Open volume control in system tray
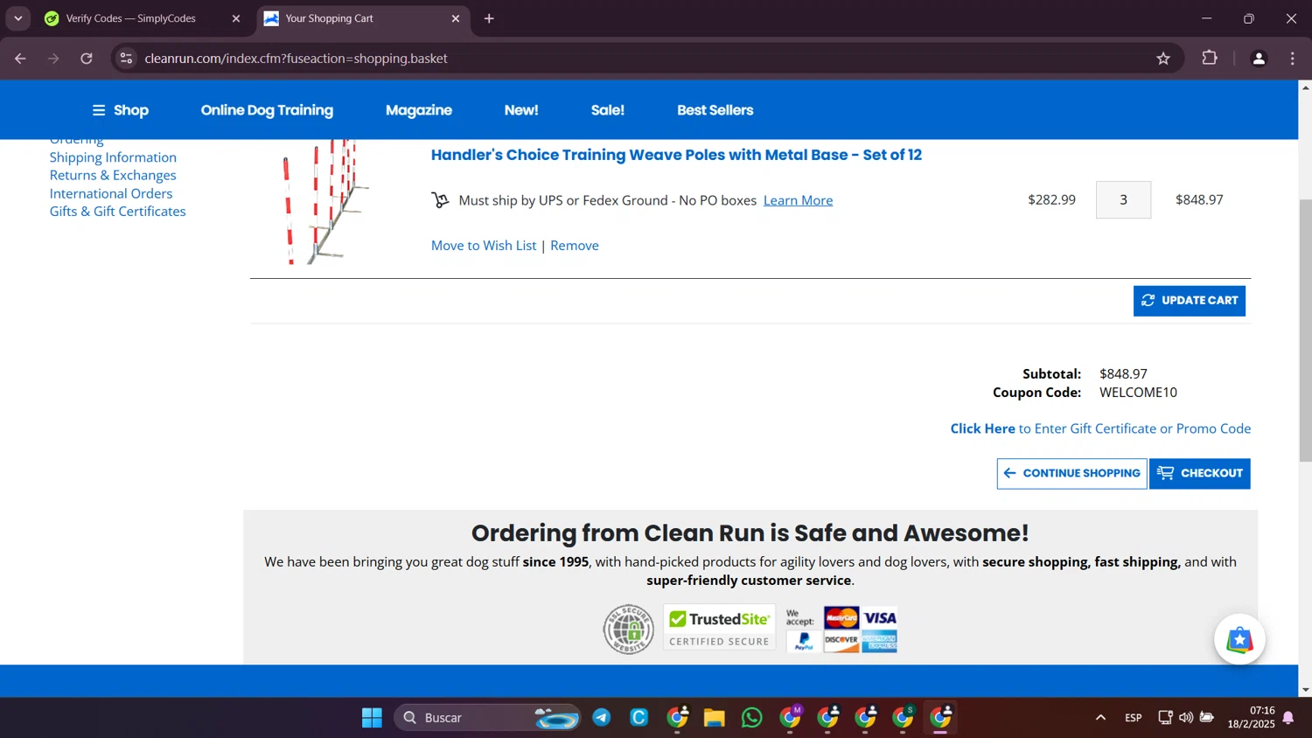This screenshot has width=1312, height=738. pos(1185,718)
